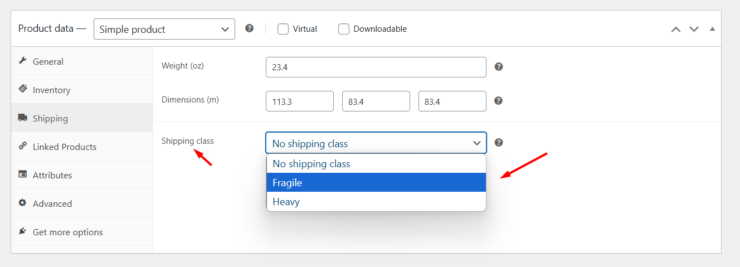Click the Shipping truck icon
The image size is (740, 267).
(x=23, y=118)
